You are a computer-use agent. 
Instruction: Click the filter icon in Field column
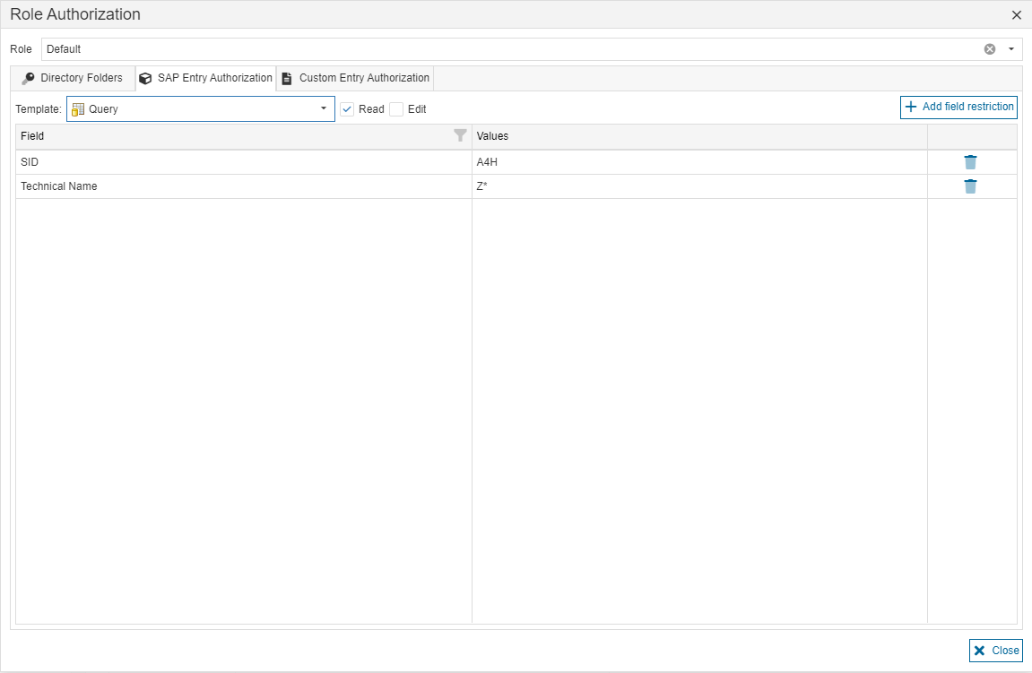[460, 136]
